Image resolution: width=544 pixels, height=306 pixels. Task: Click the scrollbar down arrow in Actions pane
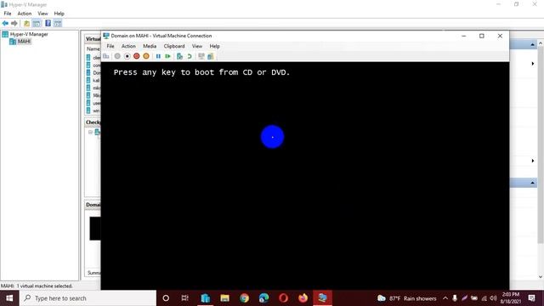pyautogui.click(x=541, y=277)
